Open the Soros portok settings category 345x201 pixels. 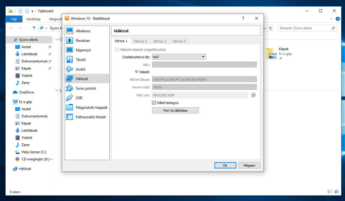[87, 88]
